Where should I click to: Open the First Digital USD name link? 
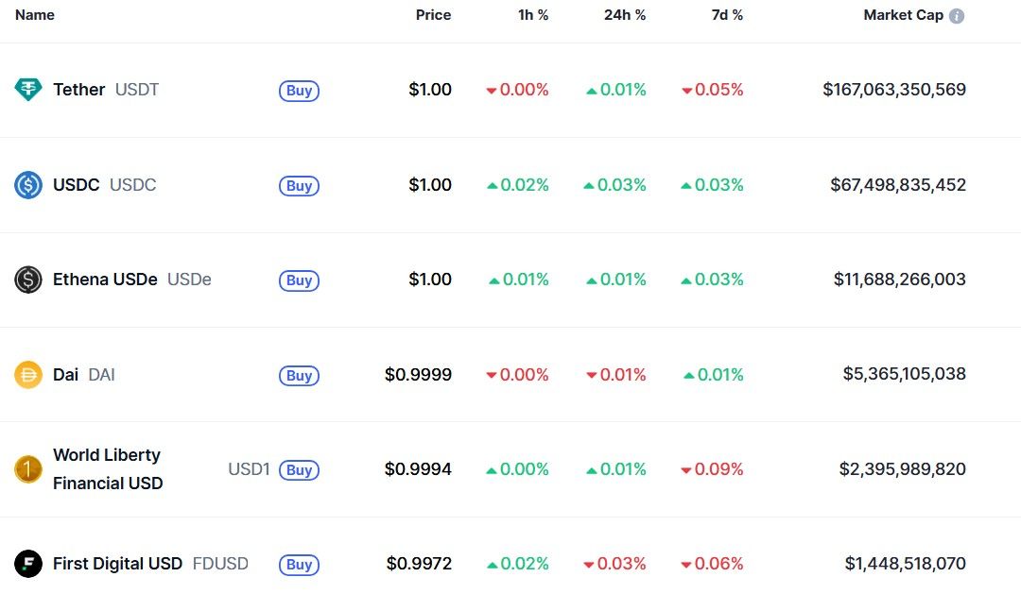[117, 564]
